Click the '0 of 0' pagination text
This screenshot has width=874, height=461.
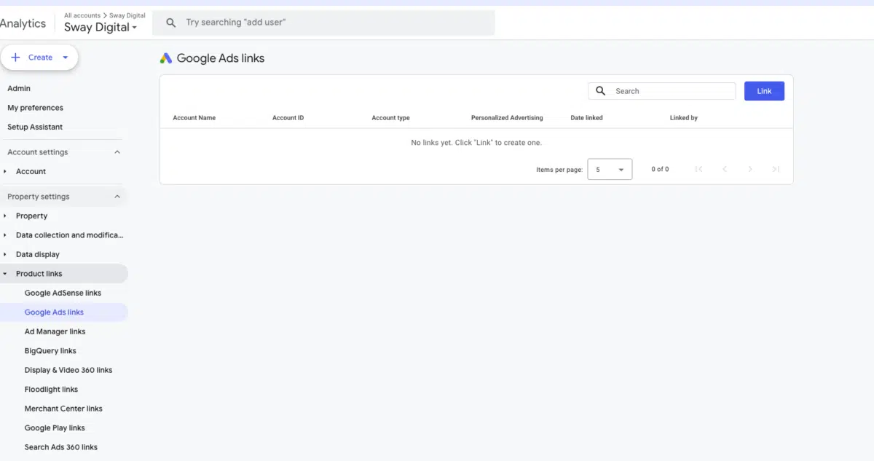pyautogui.click(x=660, y=169)
